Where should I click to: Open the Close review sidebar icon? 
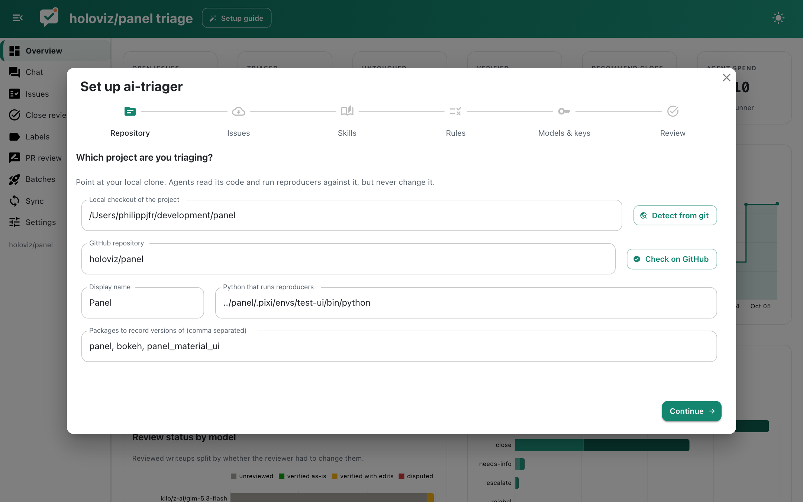14,115
